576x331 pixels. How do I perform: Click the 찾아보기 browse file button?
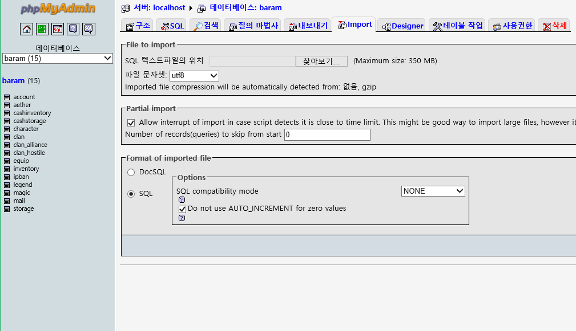(321, 62)
